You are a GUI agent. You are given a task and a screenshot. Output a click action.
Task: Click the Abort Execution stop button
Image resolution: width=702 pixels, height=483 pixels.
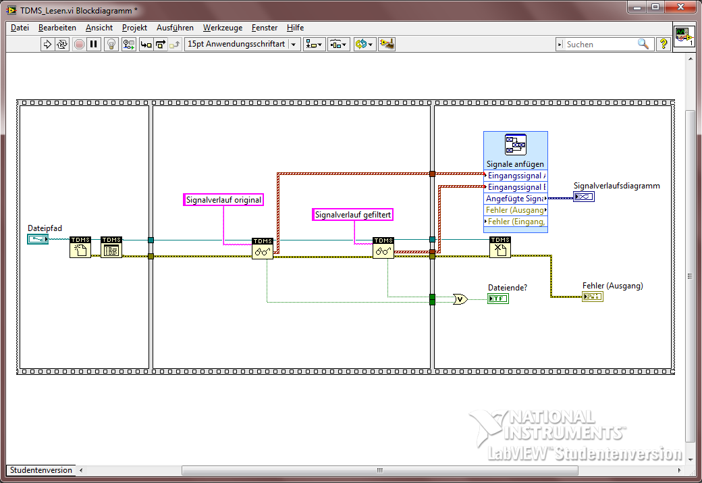tap(79, 44)
